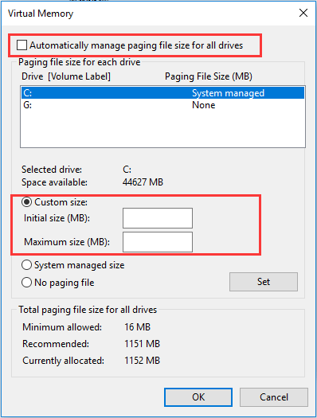This screenshot has height=418, width=317.
Task: Select drive G: in the list
Action: point(162,105)
